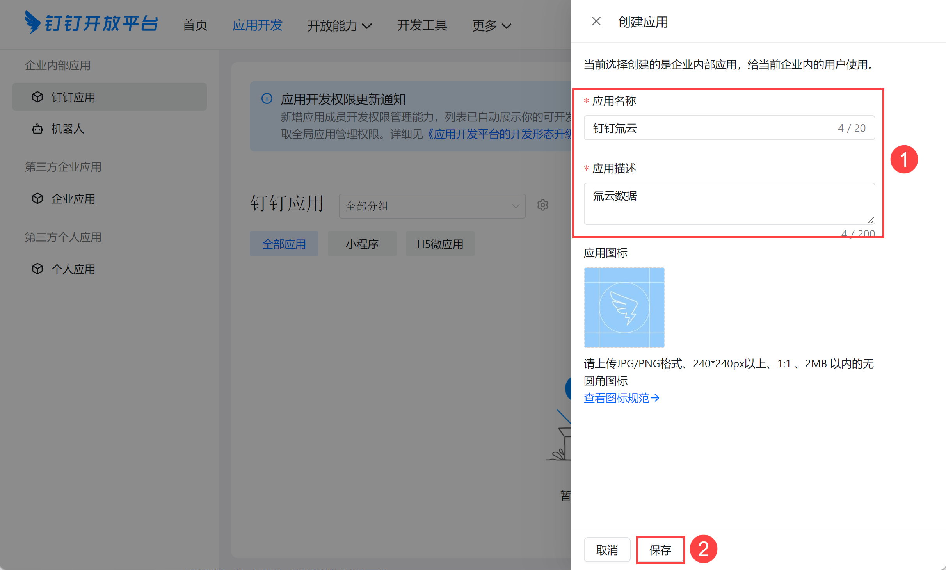This screenshot has width=946, height=570.
Task: Open the 全部分组 dropdown
Action: click(x=432, y=206)
